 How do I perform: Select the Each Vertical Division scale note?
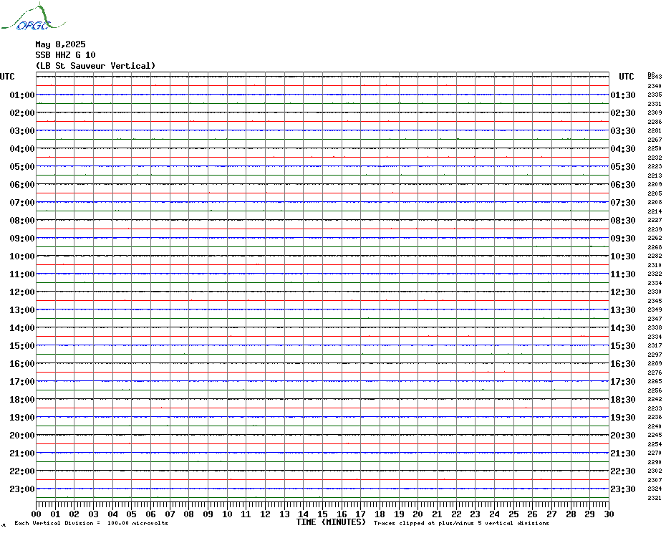click(91, 524)
